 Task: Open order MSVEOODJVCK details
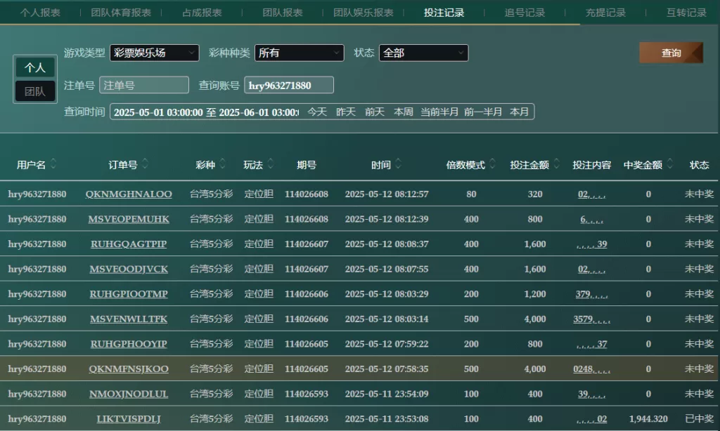coord(129,269)
